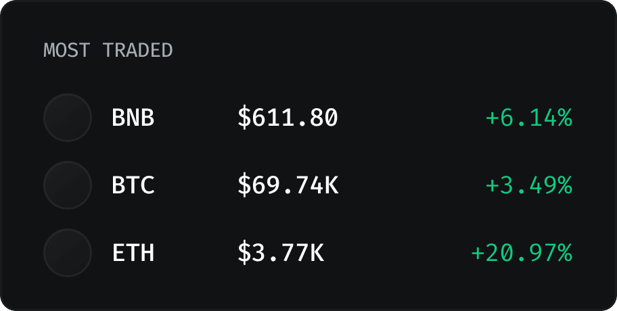Select the BTC ticker symbol

point(133,186)
